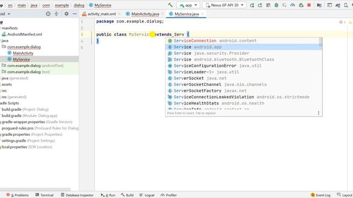Choose ServiceConnectionLeakedViolation suggestion

pyautogui.click(x=242, y=97)
